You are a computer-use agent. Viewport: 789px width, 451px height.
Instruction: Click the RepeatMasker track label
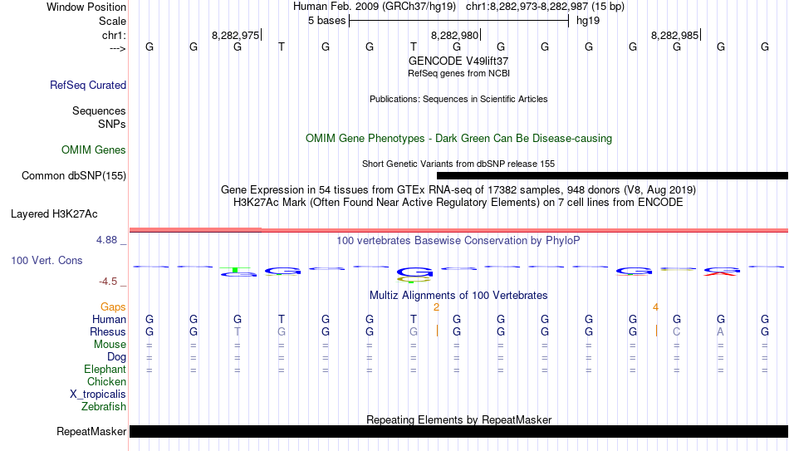(91, 431)
